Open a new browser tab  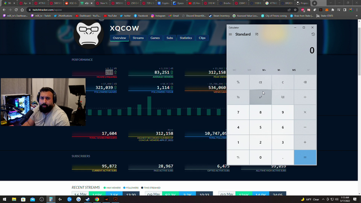coord(315,3)
